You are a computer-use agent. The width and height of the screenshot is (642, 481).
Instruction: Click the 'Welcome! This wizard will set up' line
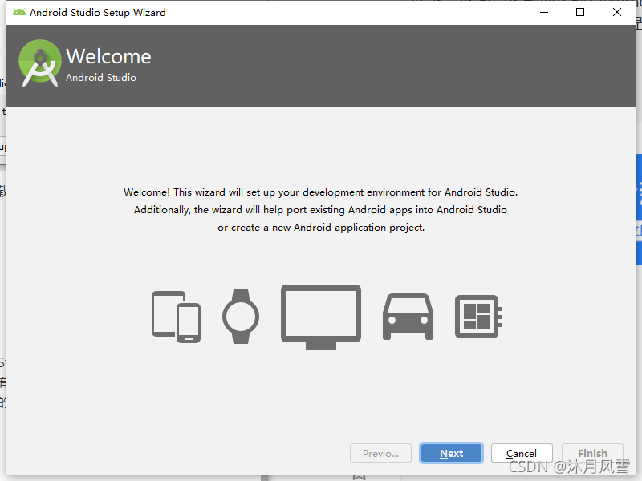[320, 192]
